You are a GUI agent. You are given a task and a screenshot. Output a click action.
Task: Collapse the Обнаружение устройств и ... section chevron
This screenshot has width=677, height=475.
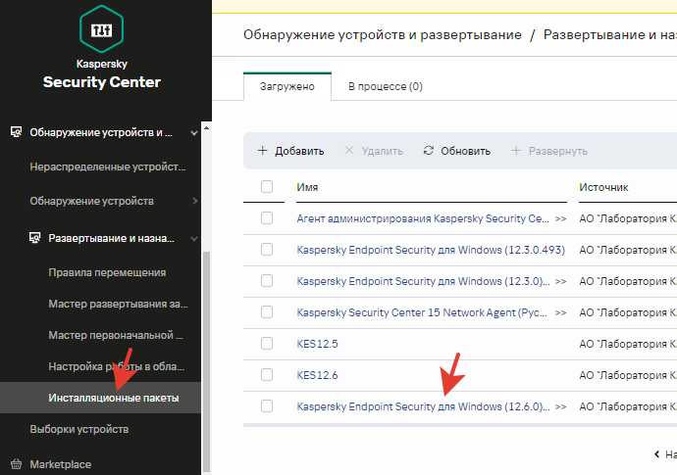pos(194,133)
